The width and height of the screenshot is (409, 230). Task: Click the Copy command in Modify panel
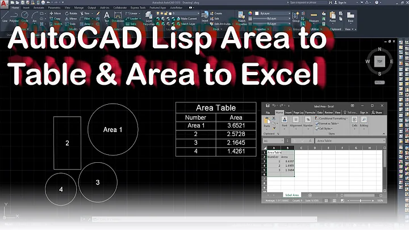point(55,19)
